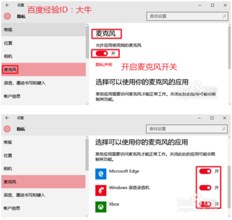Viewport: 232px width, 220px height.
Task: Click Xbox app name text
Action: (114, 204)
